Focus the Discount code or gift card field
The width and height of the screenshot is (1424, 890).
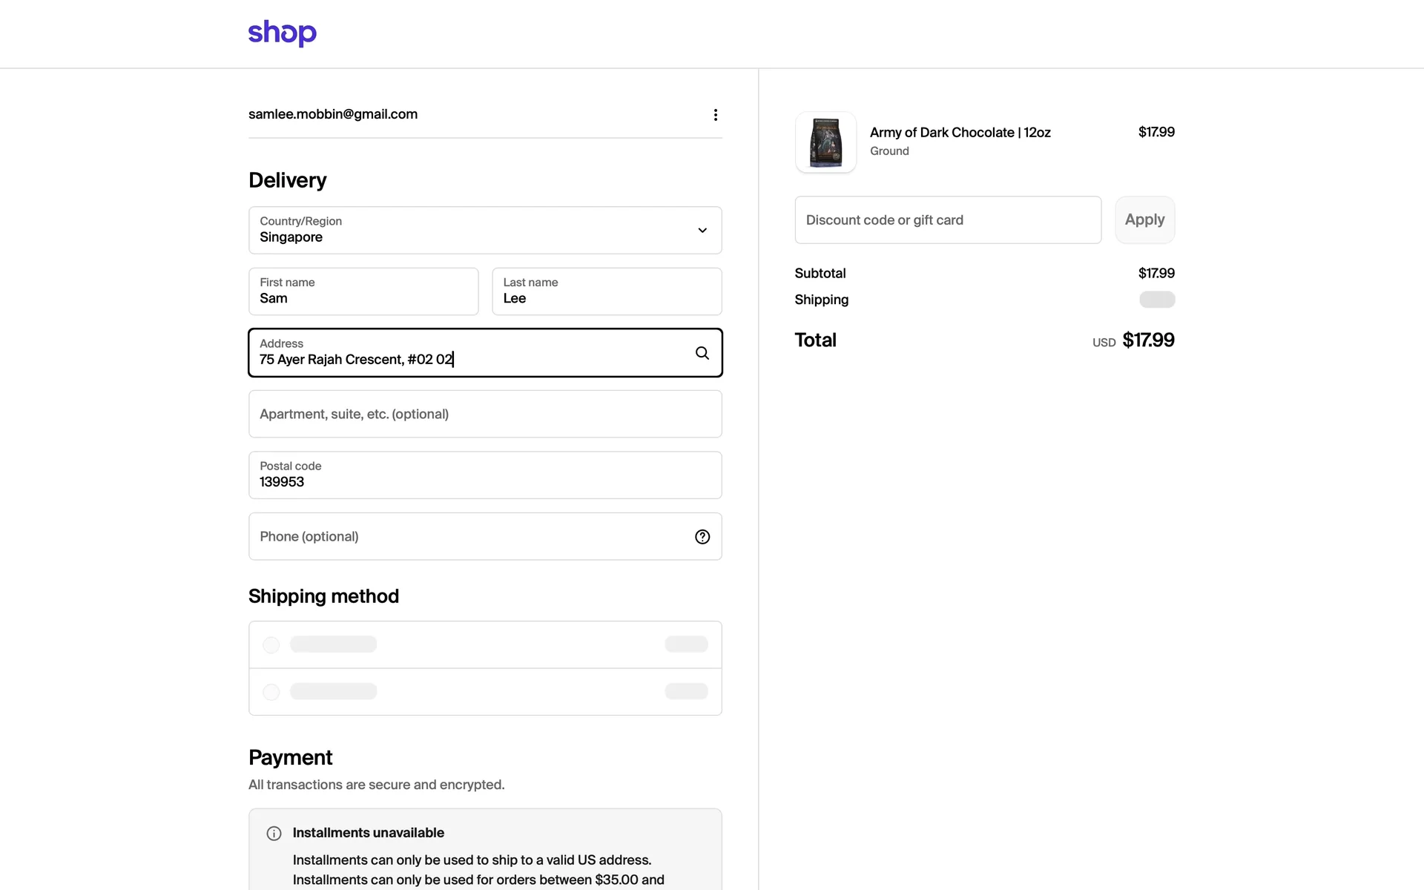[x=947, y=220]
